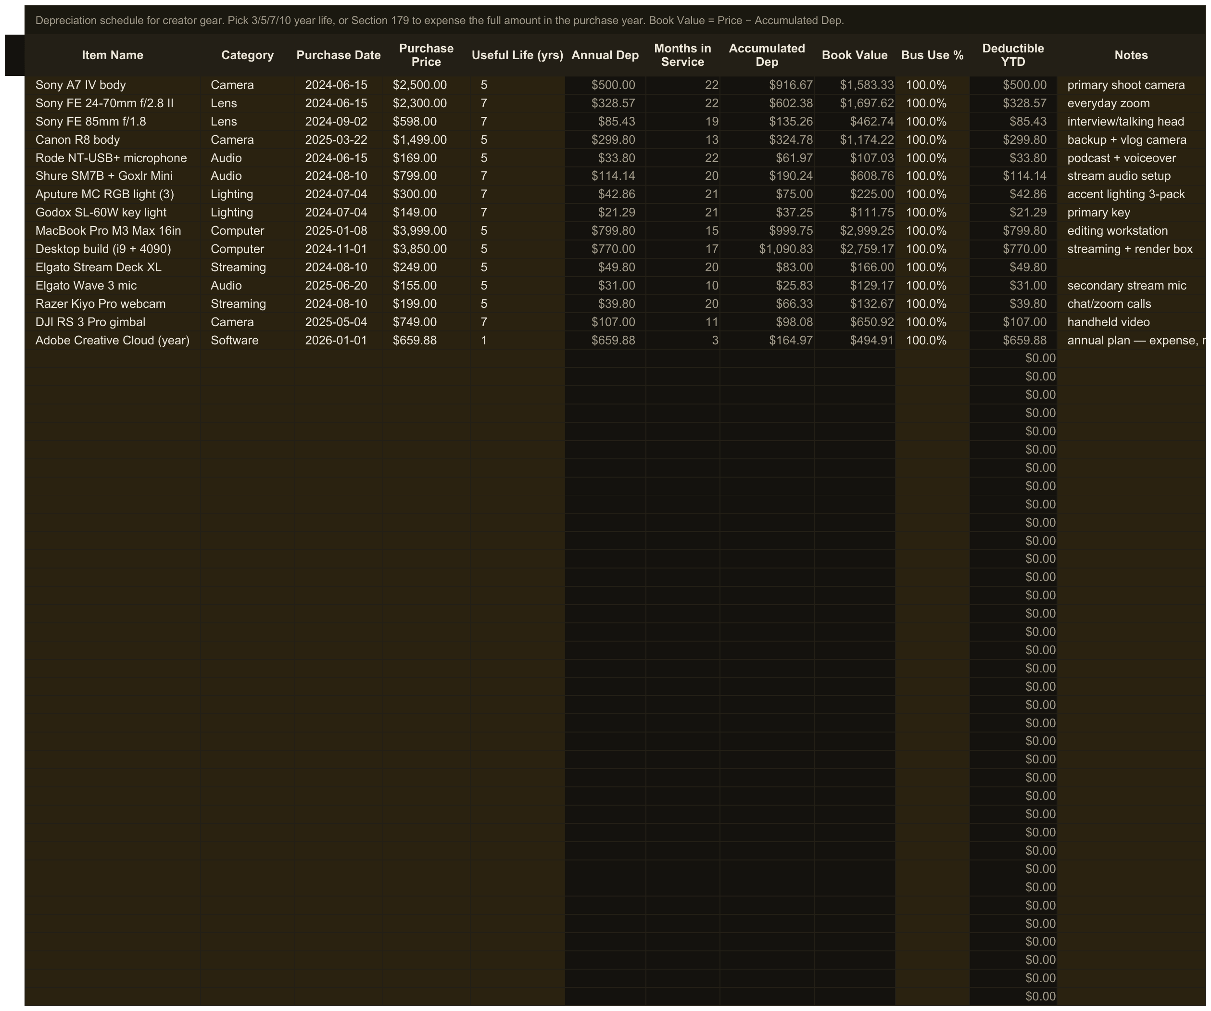
Task: Select the Purchase Price column header
Action: point(426,55)
